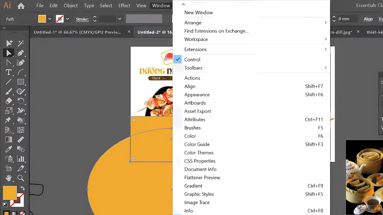
Task: Click the Stroke label link
Action: [x=82, y=19]
